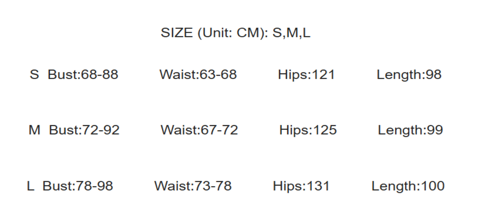The width and height of the screenshot is (496, 223).
Task: Click the 'L' size row label
Action: click(30, 186)
